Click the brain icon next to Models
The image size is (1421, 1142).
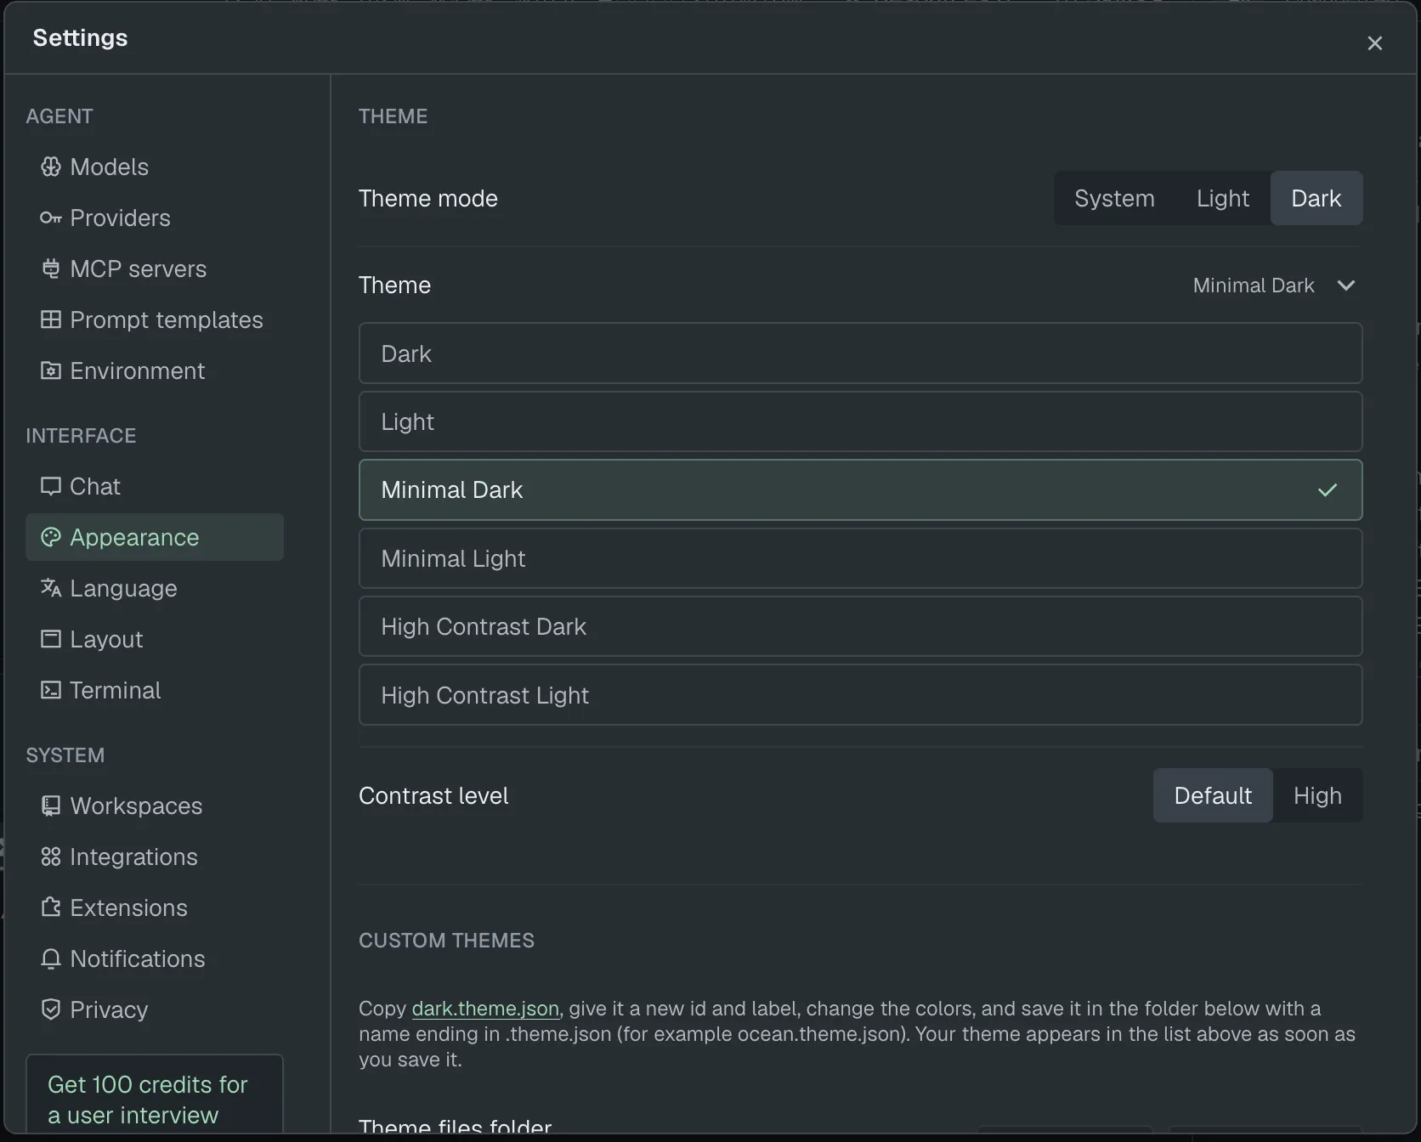(51, 167)
